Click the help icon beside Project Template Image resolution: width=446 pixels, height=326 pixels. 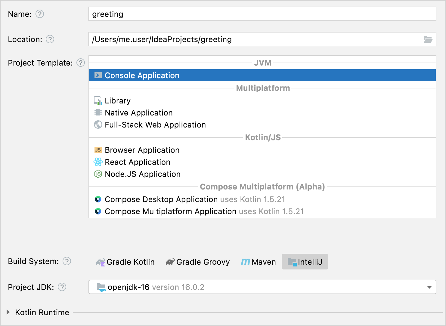pyautogui.click(x=81, y=63)
